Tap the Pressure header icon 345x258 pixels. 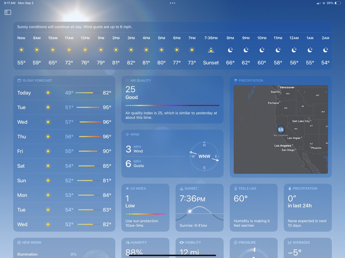pyautogui.click(x=236, y=243)
